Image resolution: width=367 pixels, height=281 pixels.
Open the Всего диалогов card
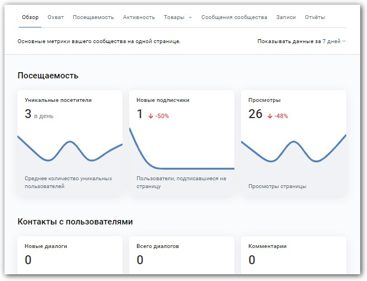(181, 255)
